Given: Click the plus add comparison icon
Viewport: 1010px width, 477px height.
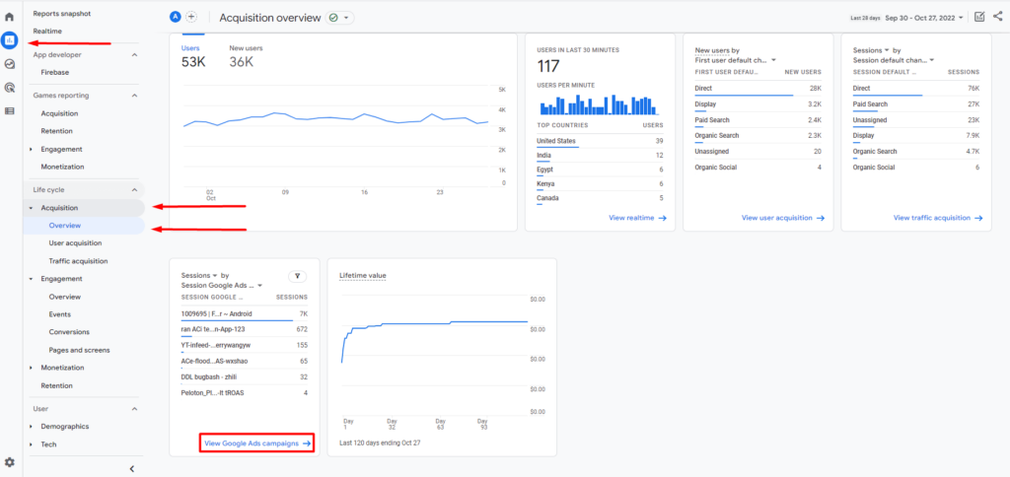Looking at the screenshot, I should (x=191, y=18).
